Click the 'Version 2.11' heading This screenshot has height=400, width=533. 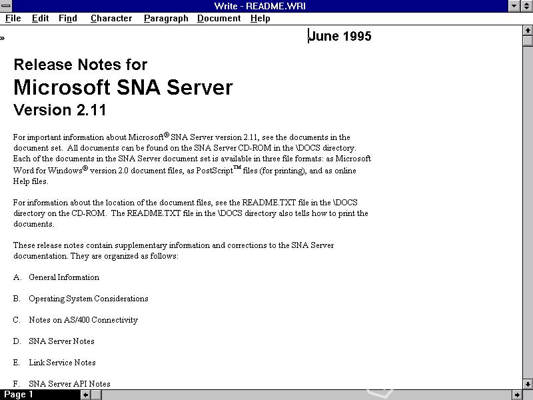60,110
